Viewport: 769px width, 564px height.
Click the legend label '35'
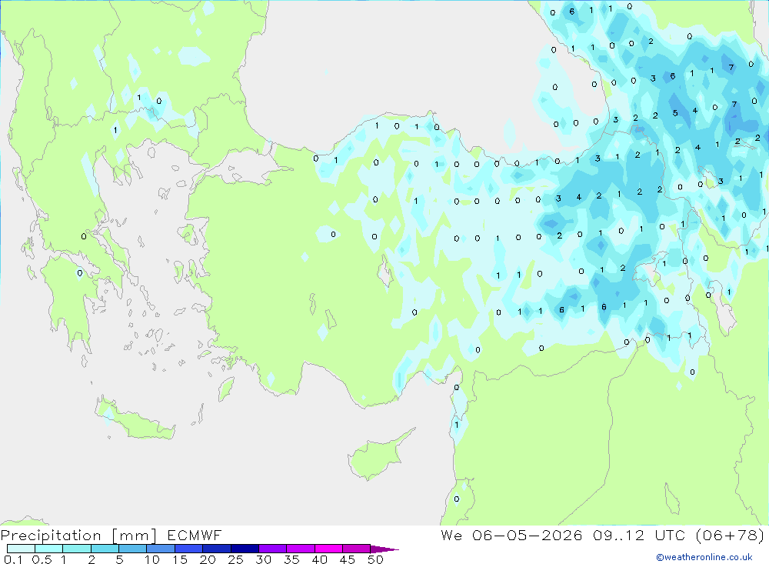coord(291,559)
